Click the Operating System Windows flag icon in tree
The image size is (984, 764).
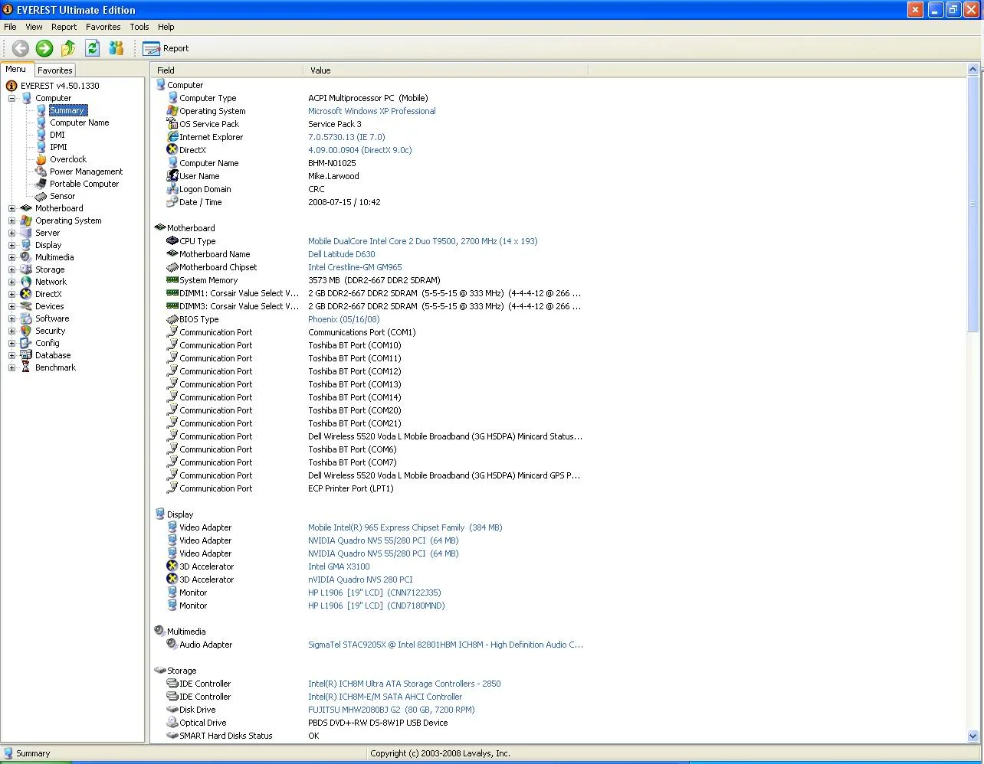(x=26, y=220)
